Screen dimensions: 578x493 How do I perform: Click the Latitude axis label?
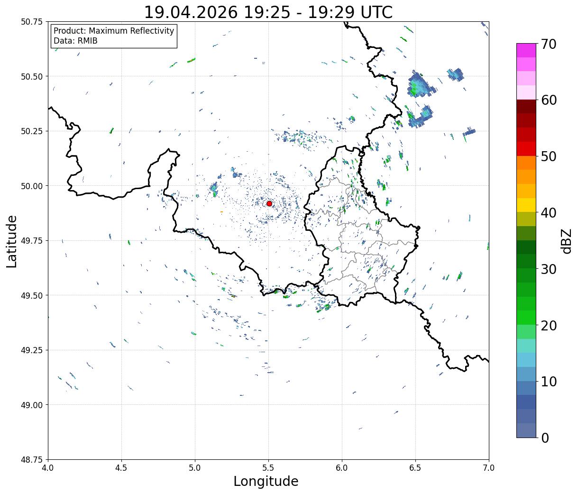click(12, 241)
